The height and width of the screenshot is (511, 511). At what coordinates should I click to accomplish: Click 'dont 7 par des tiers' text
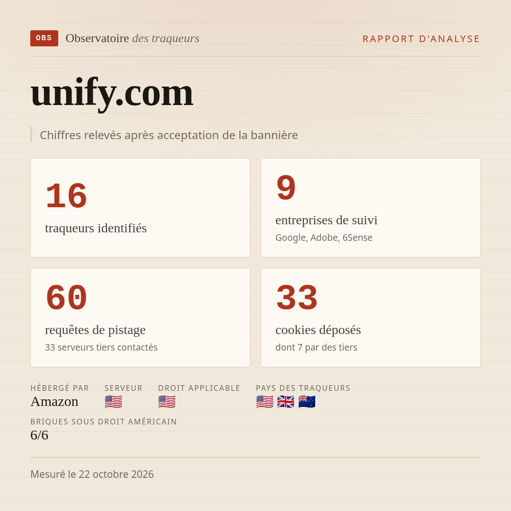coord(316,347)
